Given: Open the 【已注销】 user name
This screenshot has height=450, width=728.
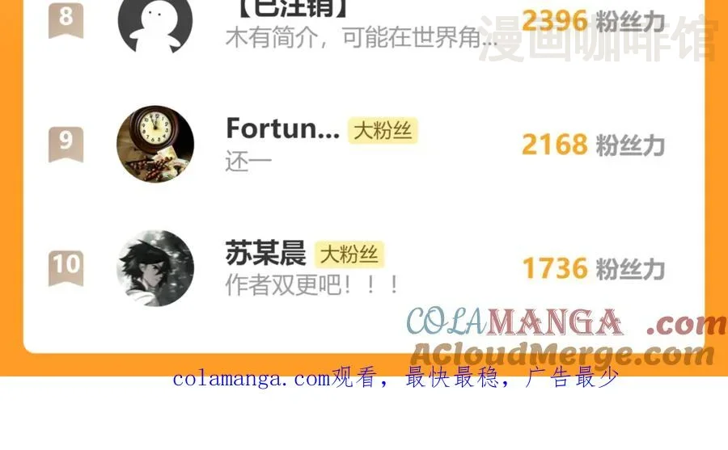Looking at the screenshot, I should (293, 8).
